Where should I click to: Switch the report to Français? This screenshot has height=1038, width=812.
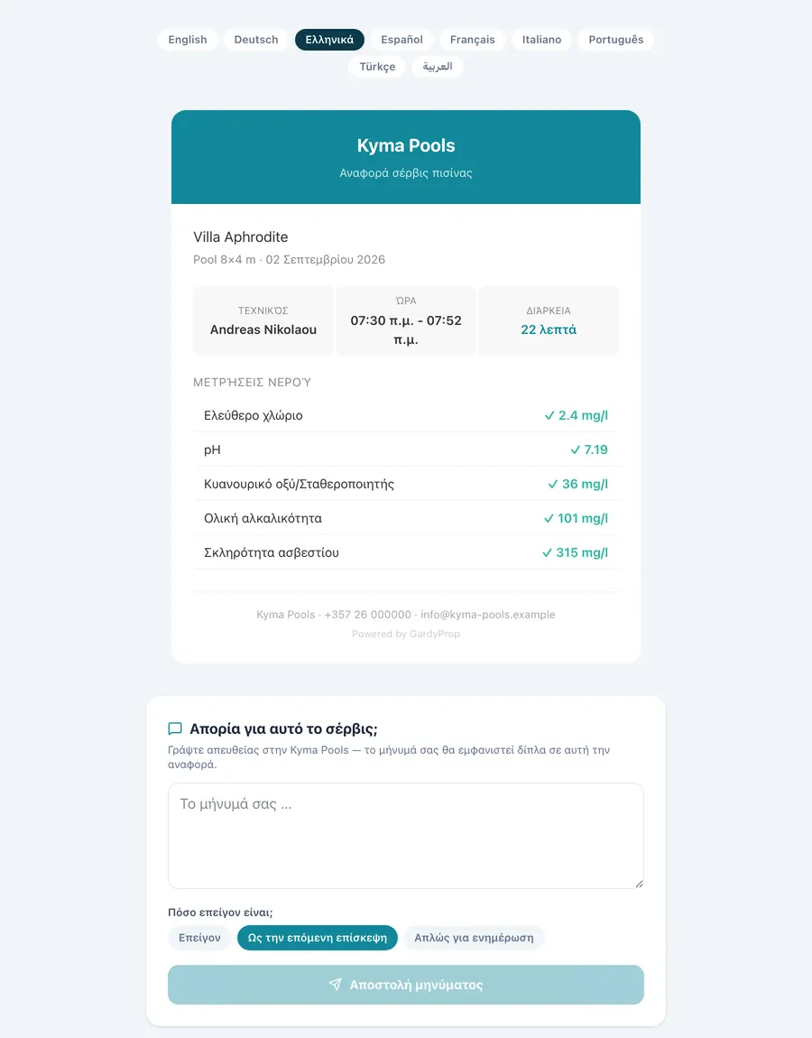[x=473, y=40]
